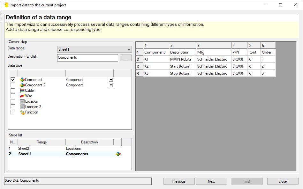Check the Wire checkbox
Screen dimensions: 303x189
pyautogui.click(x=13, y=96)
